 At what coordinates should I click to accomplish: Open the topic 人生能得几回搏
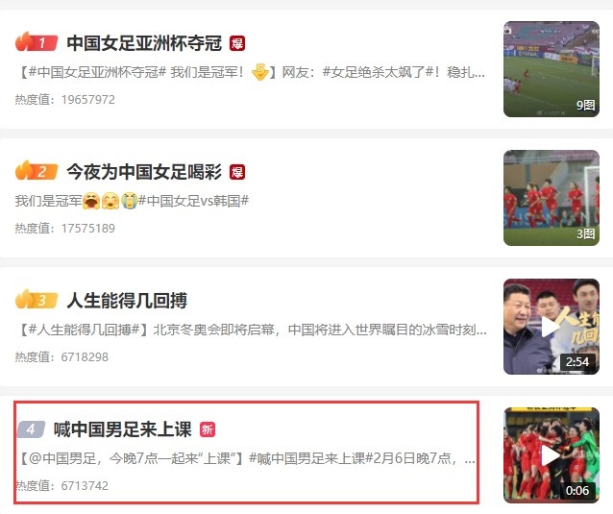pyautogui.click(x=127, y=301)
